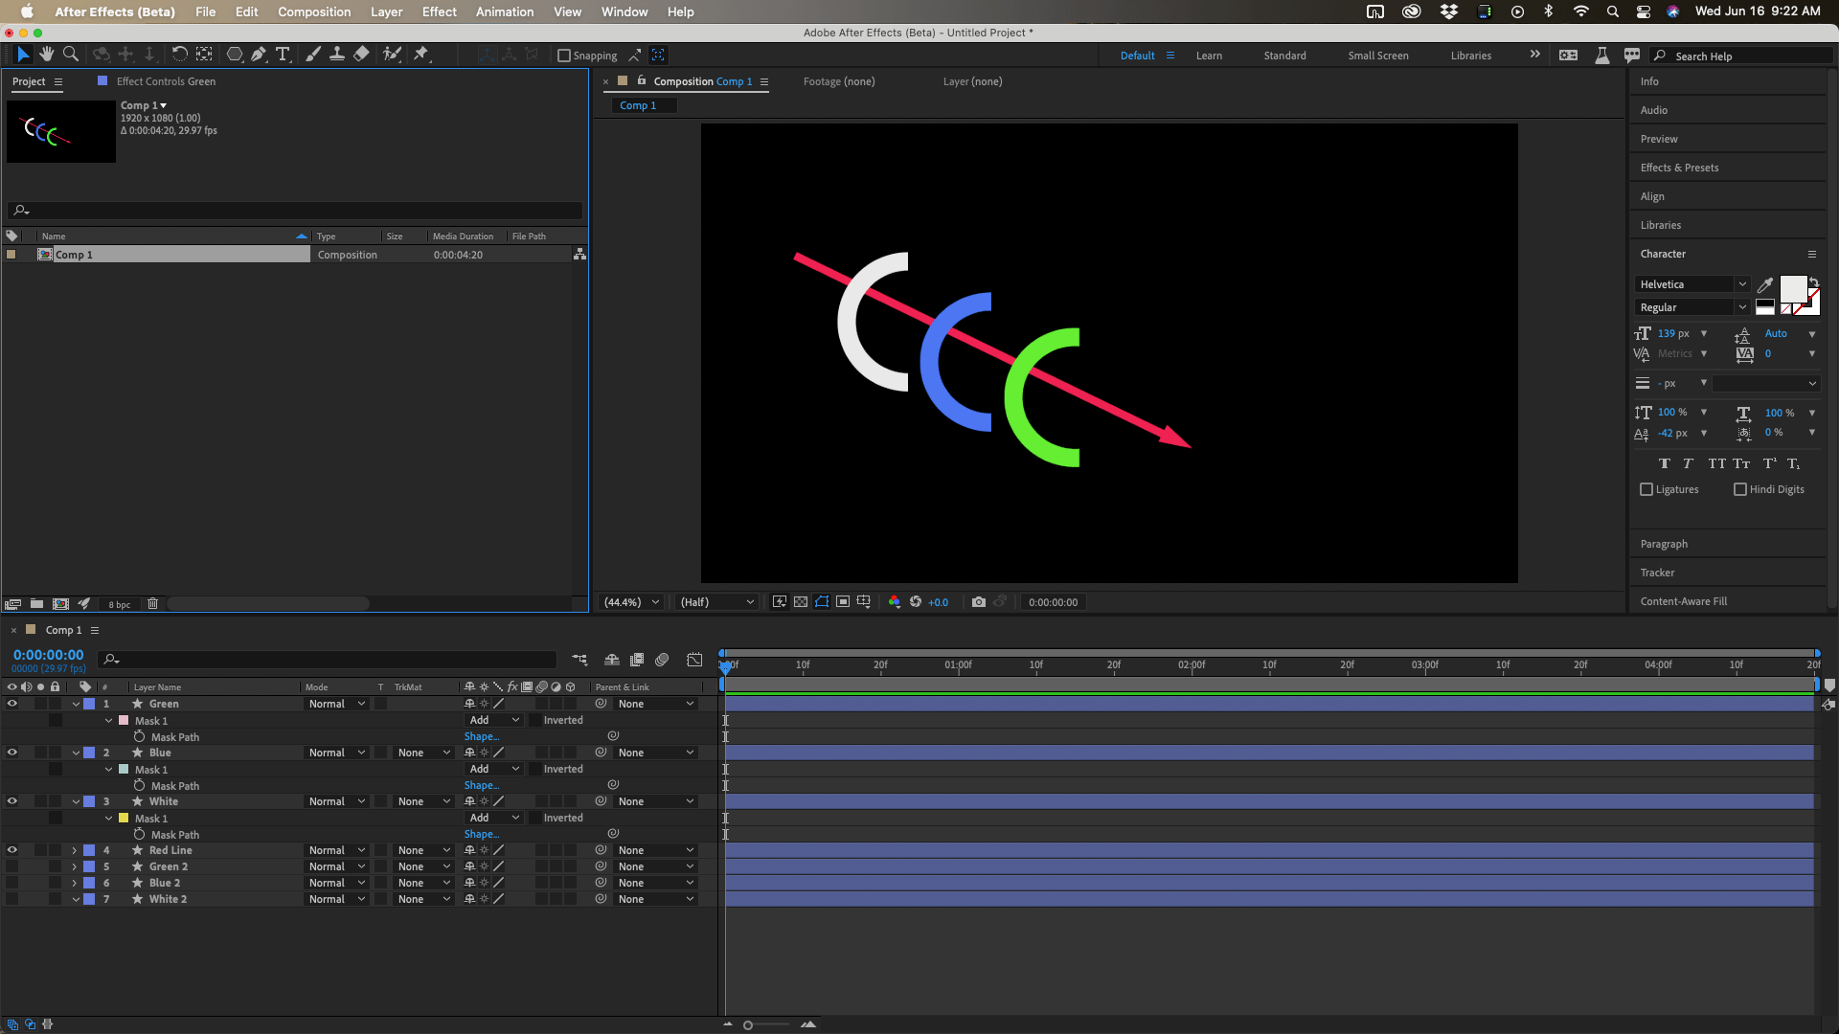The height and width of the screenshot is (1034, 1839).
Task: Hide the Blue layer
Action: click(12, 753)
